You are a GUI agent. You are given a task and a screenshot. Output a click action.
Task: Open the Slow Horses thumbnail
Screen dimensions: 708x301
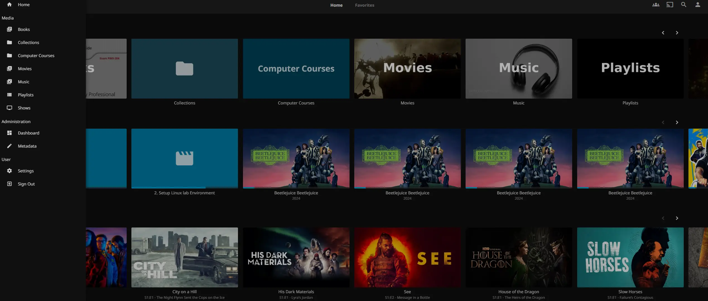coord(630,257)
